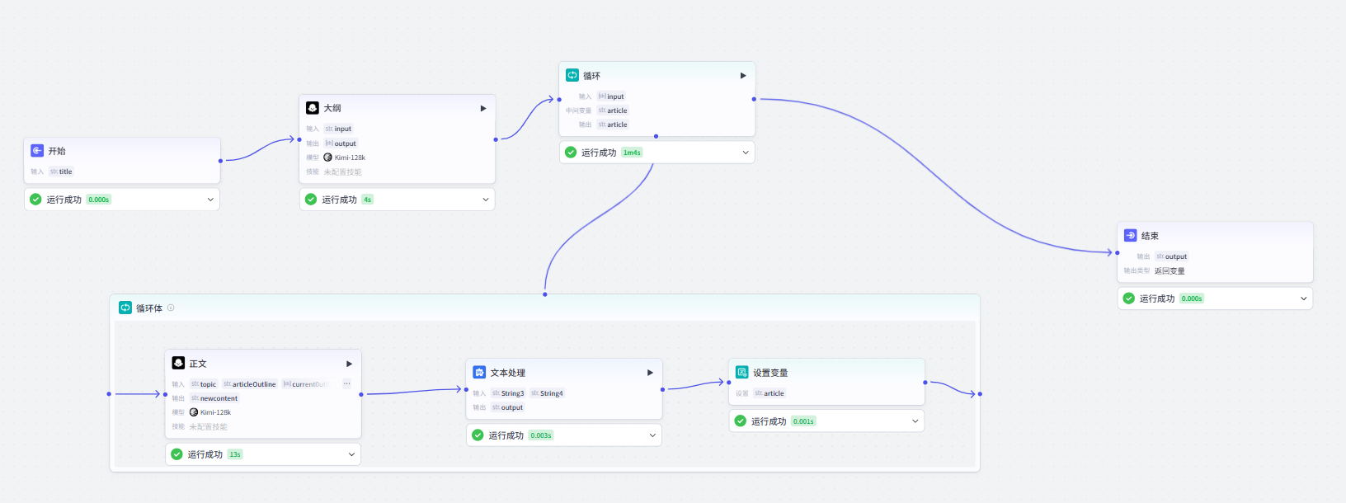This screenshot has height=503, width=1346.
Task: Click the info icon next to 循环体
Action: click(171, 308)
